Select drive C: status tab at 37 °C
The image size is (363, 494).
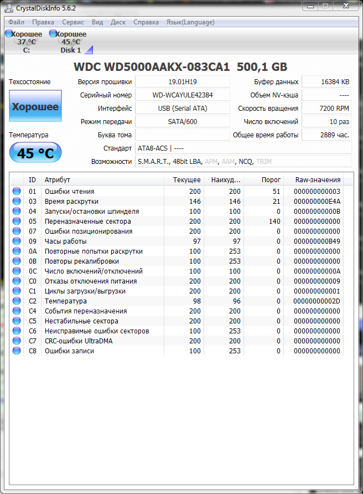tap(24, 42)
